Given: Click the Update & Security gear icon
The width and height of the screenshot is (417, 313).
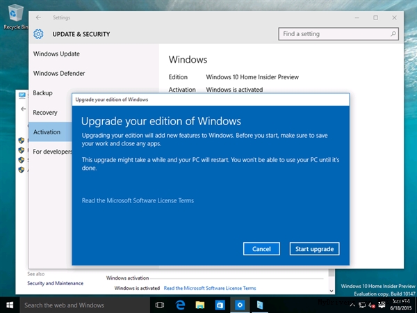Looking at the screenshot, I should [x=38, y=34].
